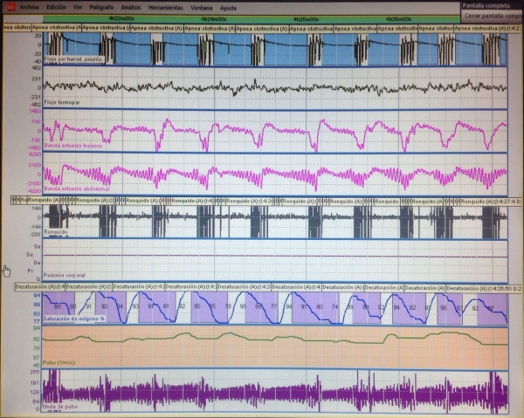
Task: Open the Archivo menu
Action: click(x=29, y=7)
